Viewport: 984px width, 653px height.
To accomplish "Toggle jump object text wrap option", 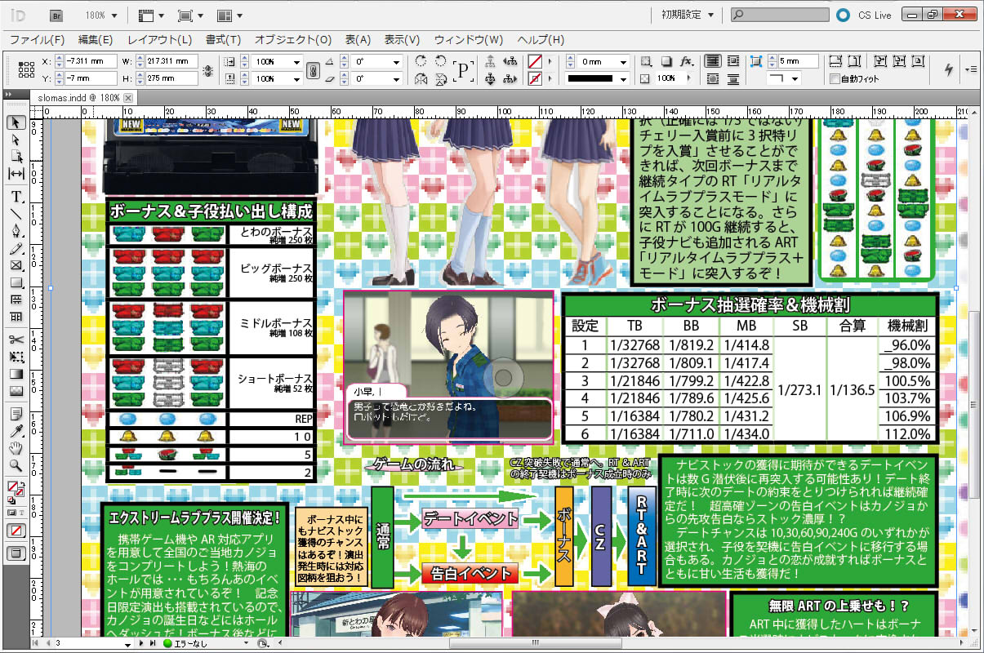I will pyautogui.click(x=733, y=79).
